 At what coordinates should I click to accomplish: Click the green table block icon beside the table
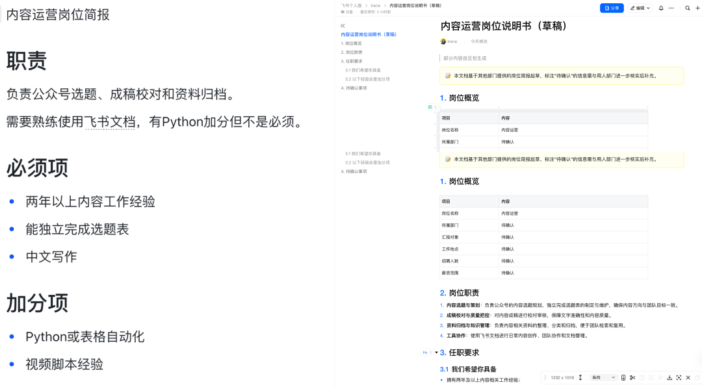(430, 107)
